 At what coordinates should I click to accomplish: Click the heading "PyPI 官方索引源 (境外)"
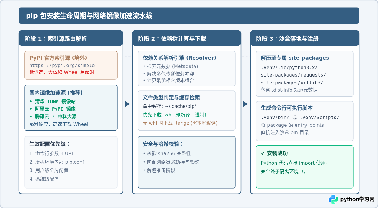point(58,58)
